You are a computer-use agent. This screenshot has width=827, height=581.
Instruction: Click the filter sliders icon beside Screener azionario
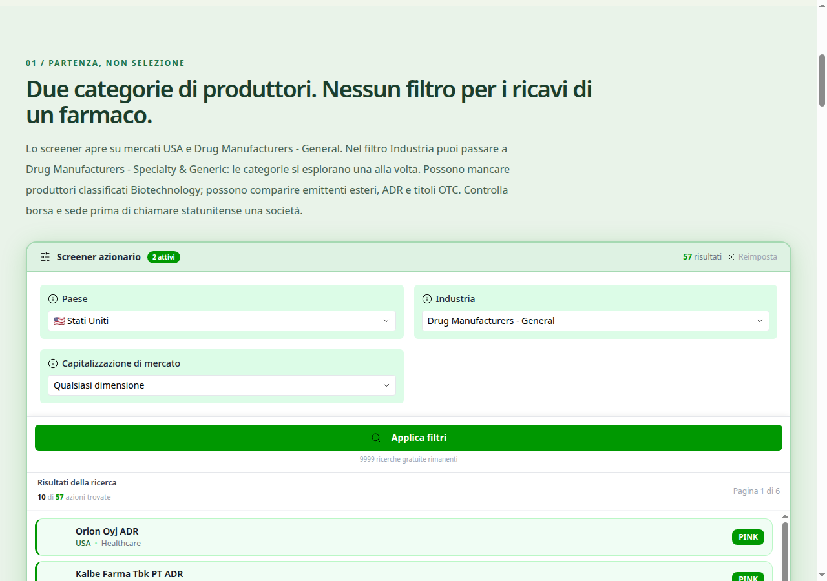coord(45,257)
